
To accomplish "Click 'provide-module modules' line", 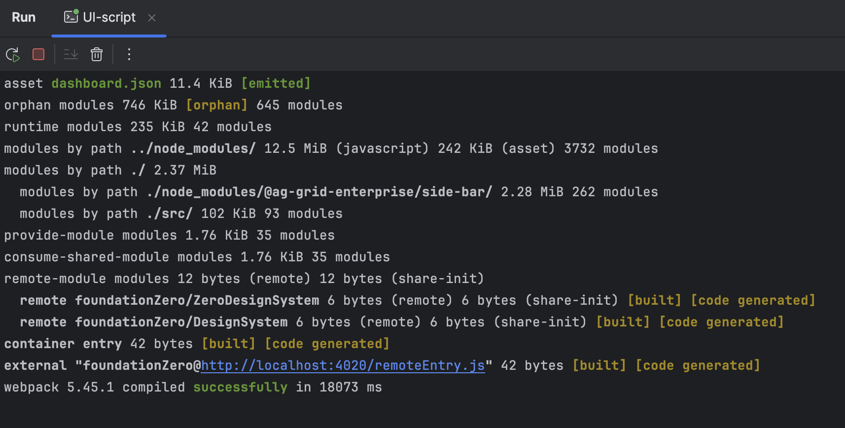I will point(170,235).
